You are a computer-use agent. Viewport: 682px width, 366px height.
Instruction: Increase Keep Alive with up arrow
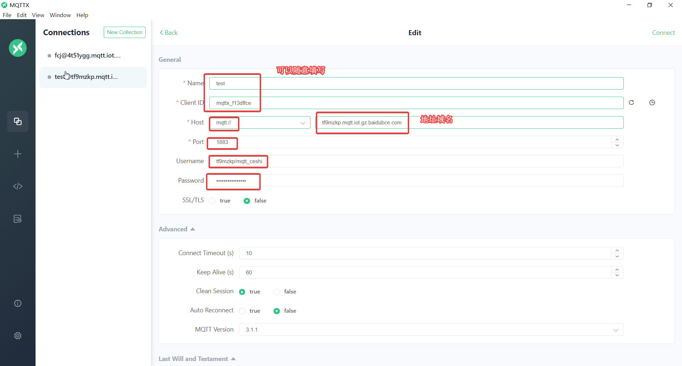617,270
